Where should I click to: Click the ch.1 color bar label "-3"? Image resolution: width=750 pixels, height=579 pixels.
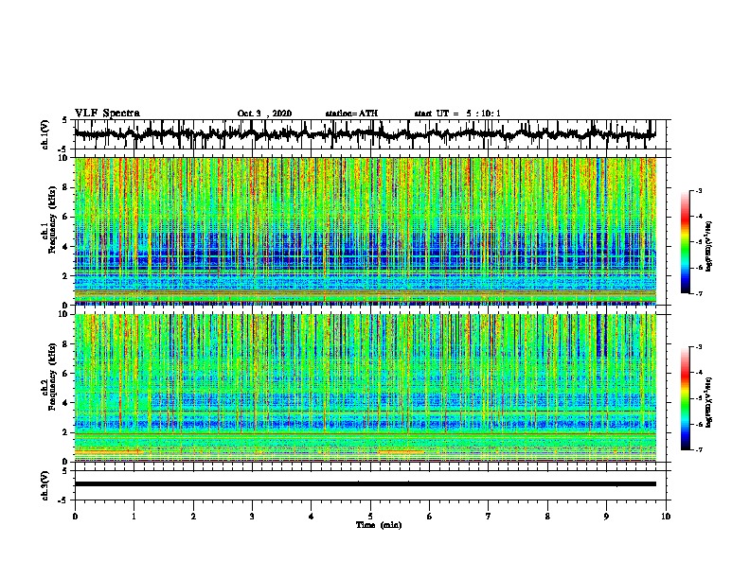(x=699, y=191)
